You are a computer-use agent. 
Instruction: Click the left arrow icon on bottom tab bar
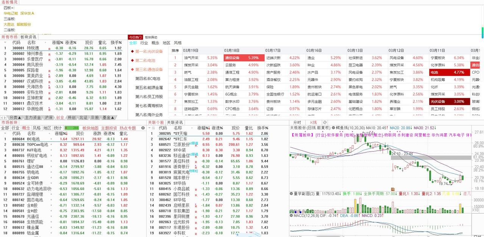(2, 117)
